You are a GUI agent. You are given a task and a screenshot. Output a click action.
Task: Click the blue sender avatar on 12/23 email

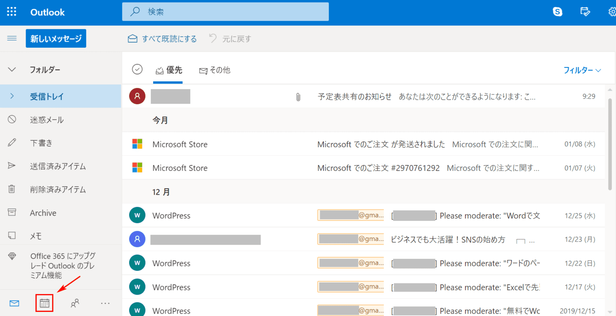coord(137,239)
